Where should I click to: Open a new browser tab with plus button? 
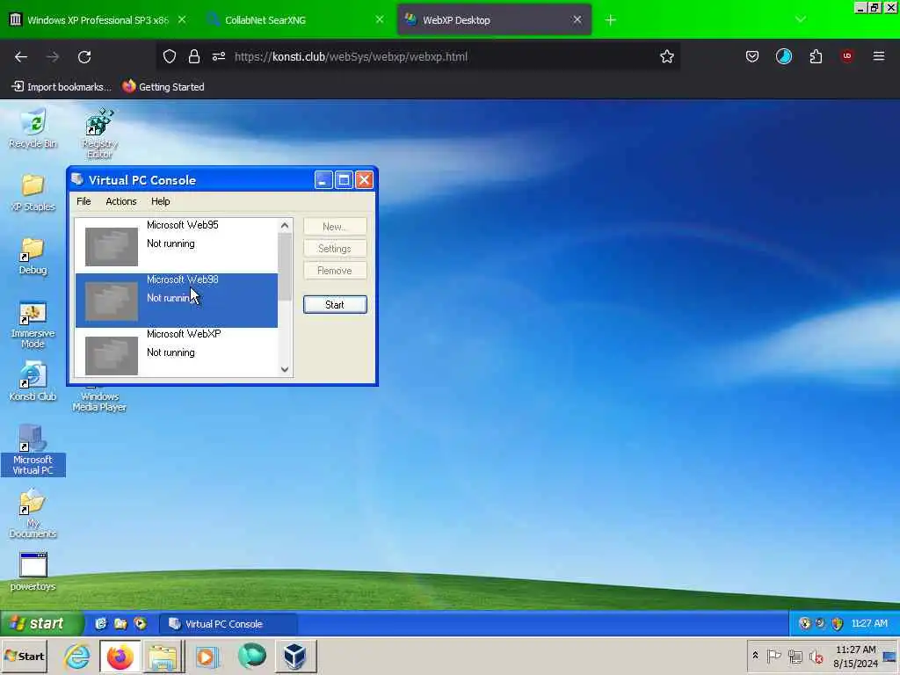[611, 20]
